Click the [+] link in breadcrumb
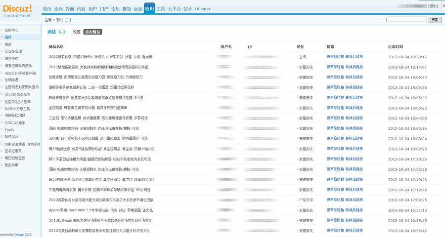The height and width of the screenshot is (238, 445). pos(68,20)
